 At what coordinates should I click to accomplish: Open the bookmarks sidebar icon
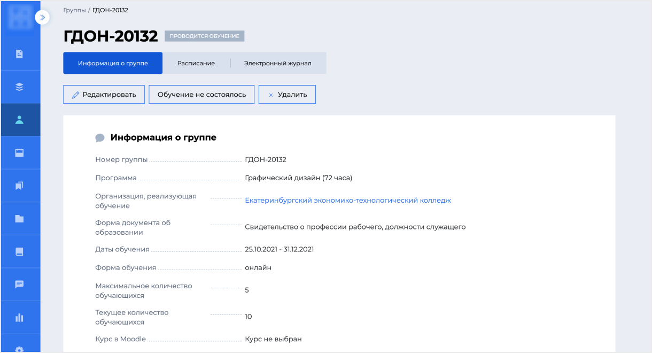(20, 186)
